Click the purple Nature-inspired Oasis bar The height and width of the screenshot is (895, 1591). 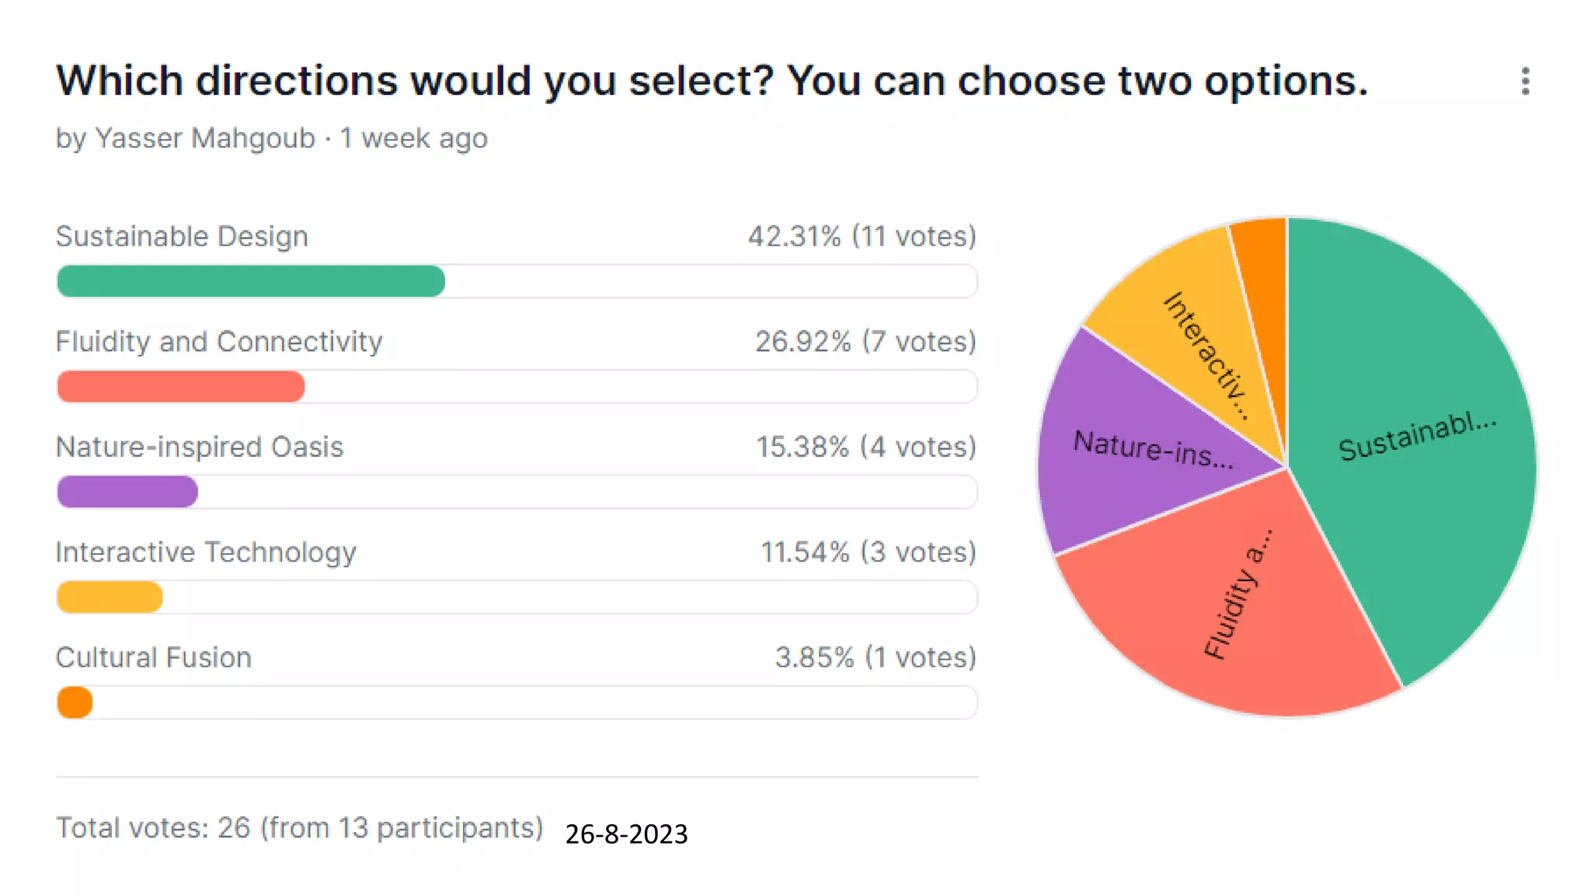[x=127, y=492]
